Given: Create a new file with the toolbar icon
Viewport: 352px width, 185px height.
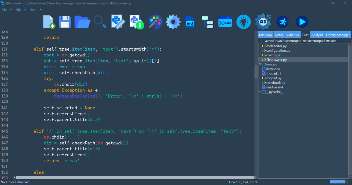Looking at the screenshot, I should pos(49,22).
